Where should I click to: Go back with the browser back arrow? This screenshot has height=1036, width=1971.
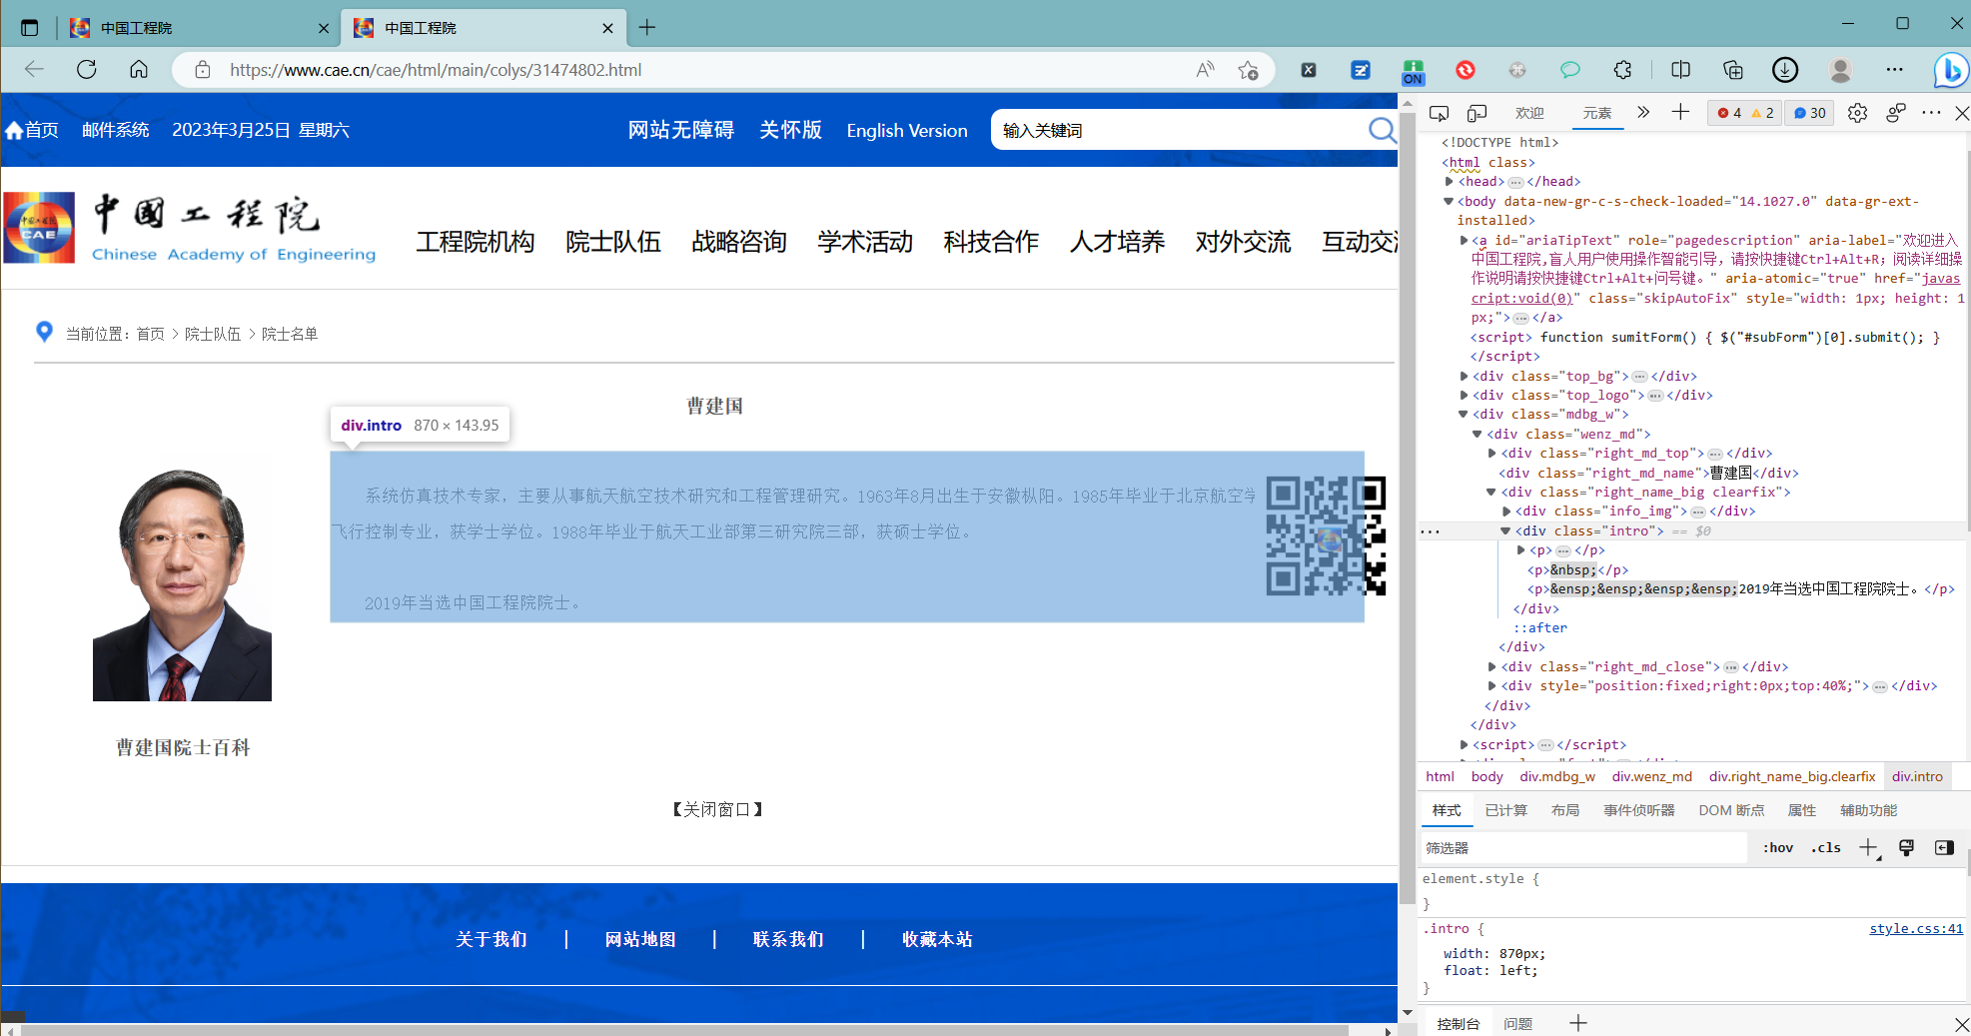click(34, 69)
